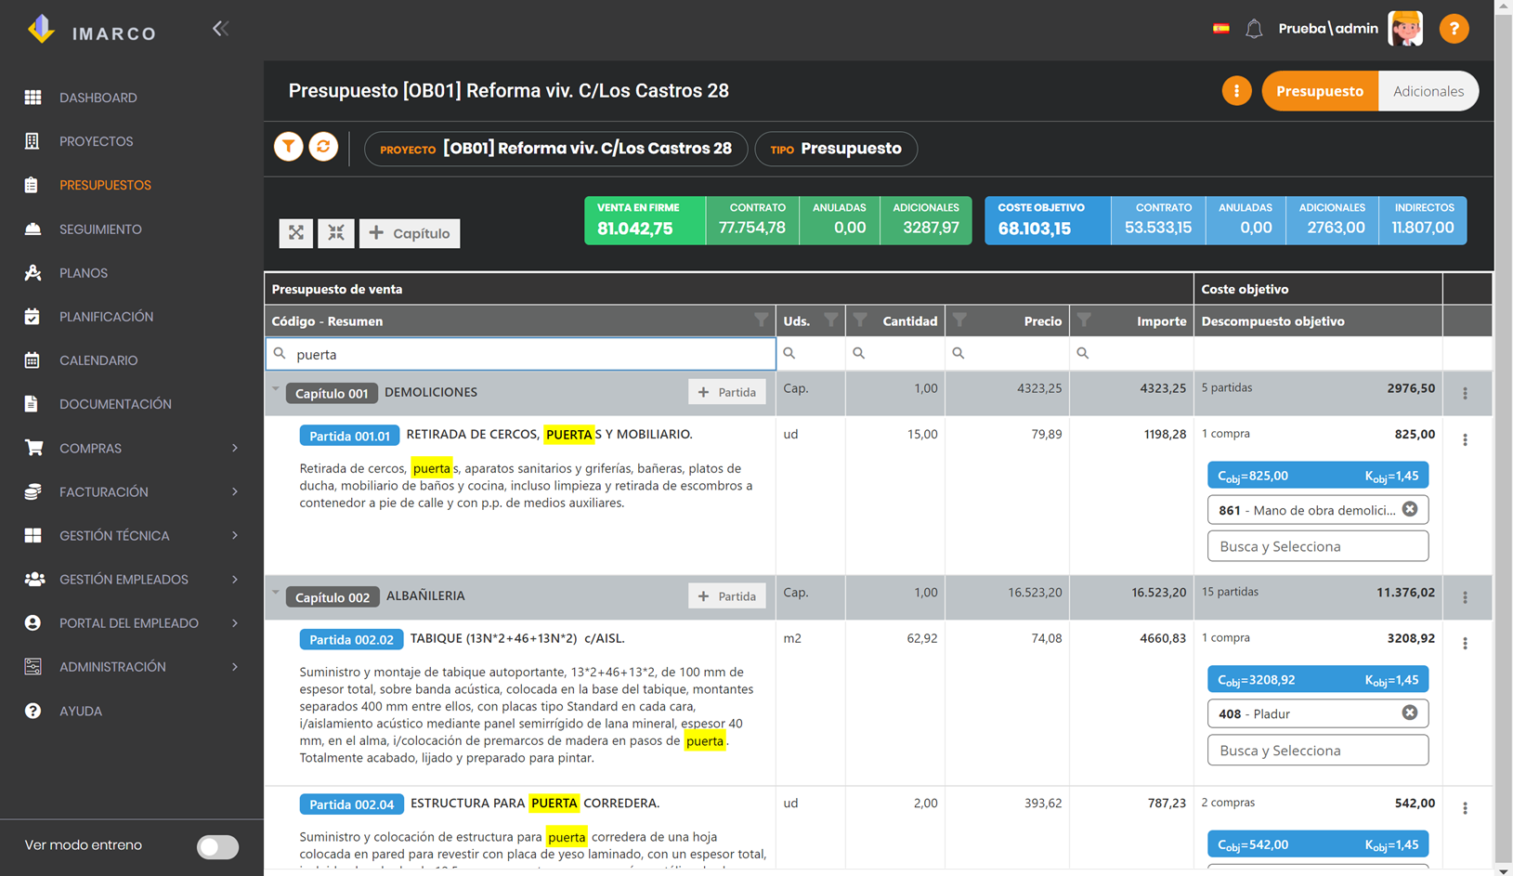Image resolution: width=1513 pixels, height=876 pixels.
Task: Click the IMARCO logo
Action: tap(92, 30)
